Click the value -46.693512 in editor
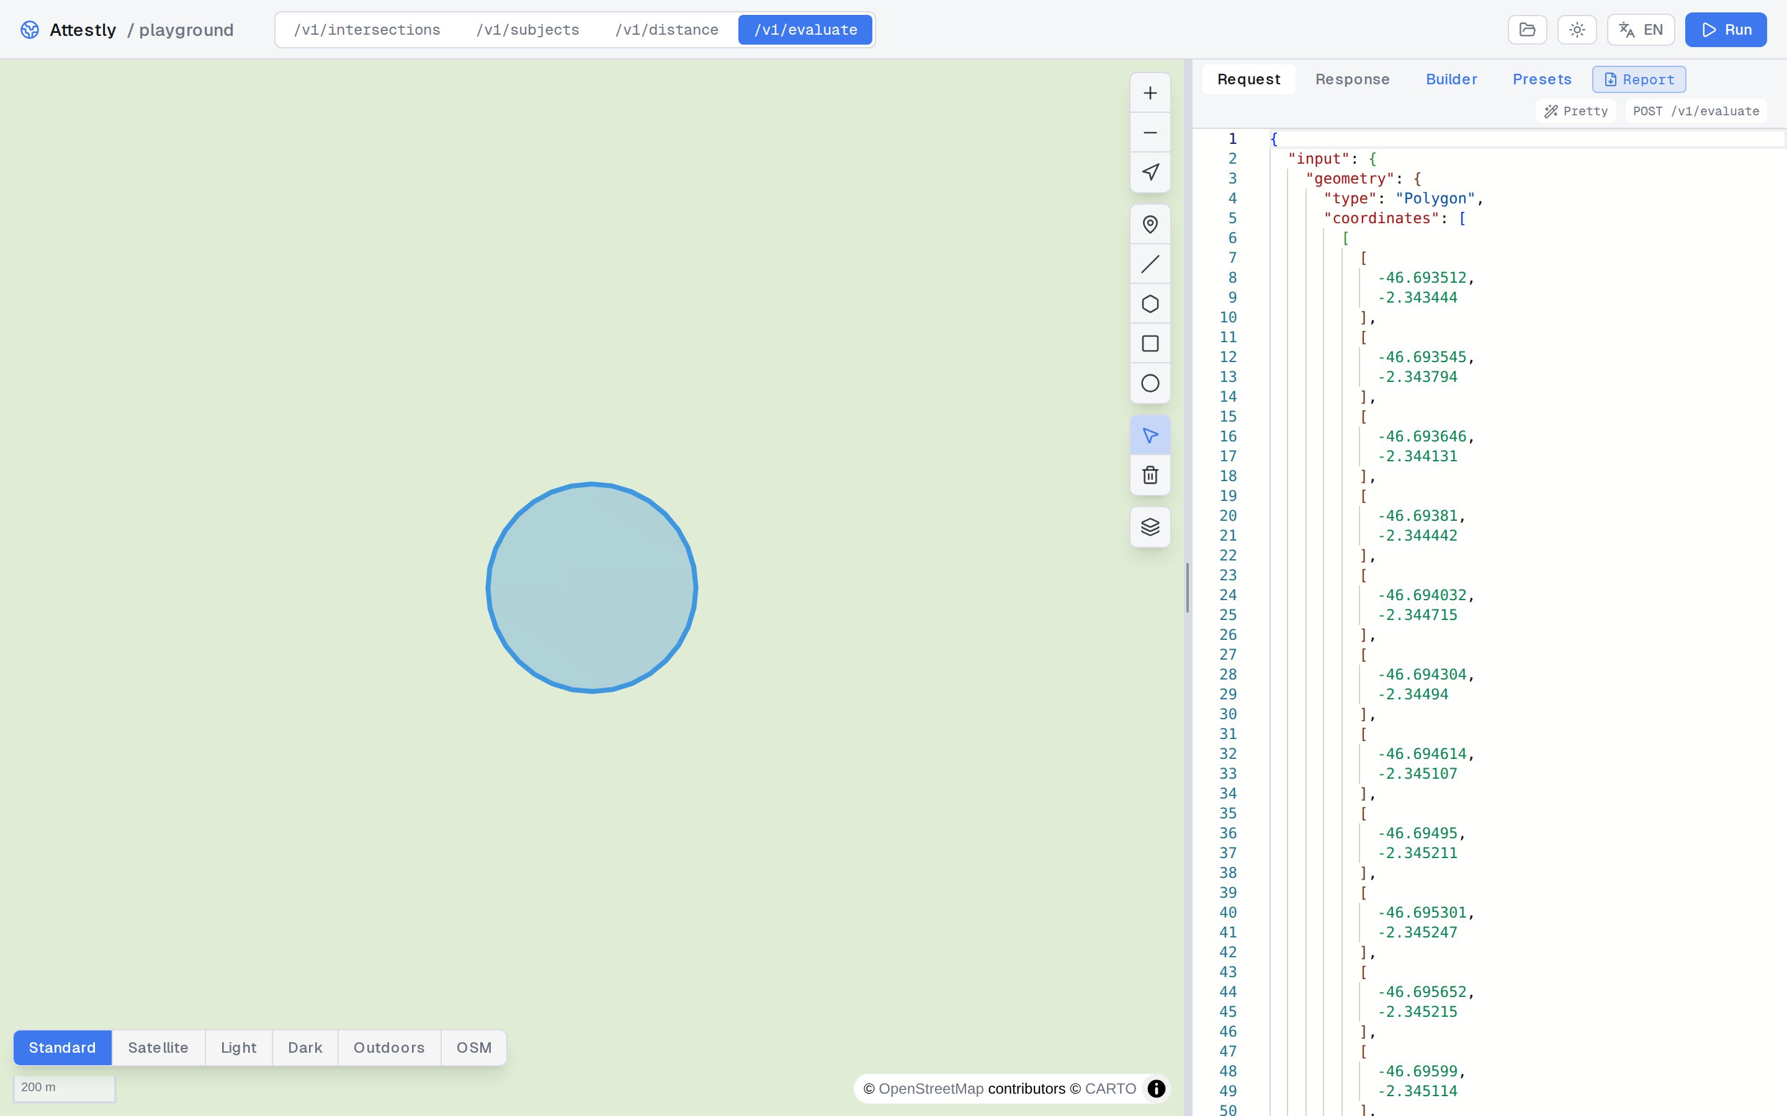The image size is (1787, 1116). click(x=1422, y=278)
